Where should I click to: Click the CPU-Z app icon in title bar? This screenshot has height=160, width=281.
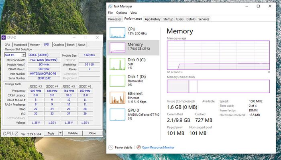click(3, 37)
